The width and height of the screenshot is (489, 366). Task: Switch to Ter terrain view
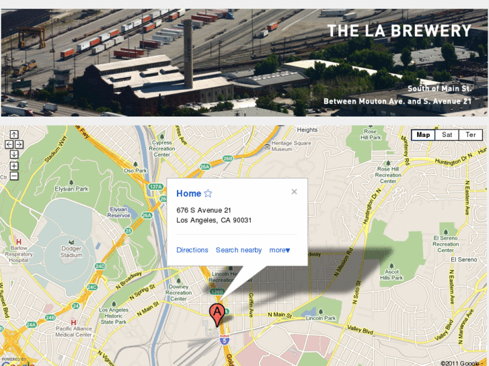click(471, 135)
